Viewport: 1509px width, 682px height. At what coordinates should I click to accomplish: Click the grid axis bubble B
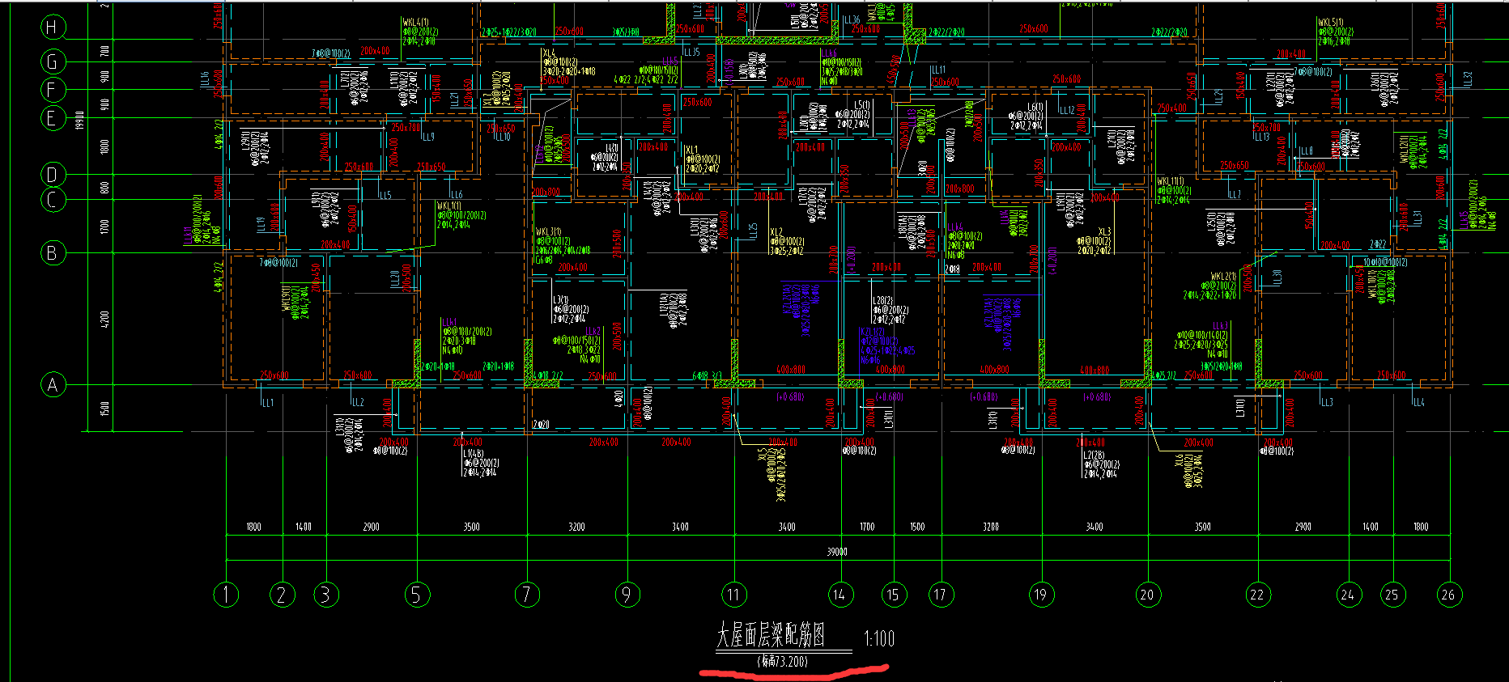[53, 252]
